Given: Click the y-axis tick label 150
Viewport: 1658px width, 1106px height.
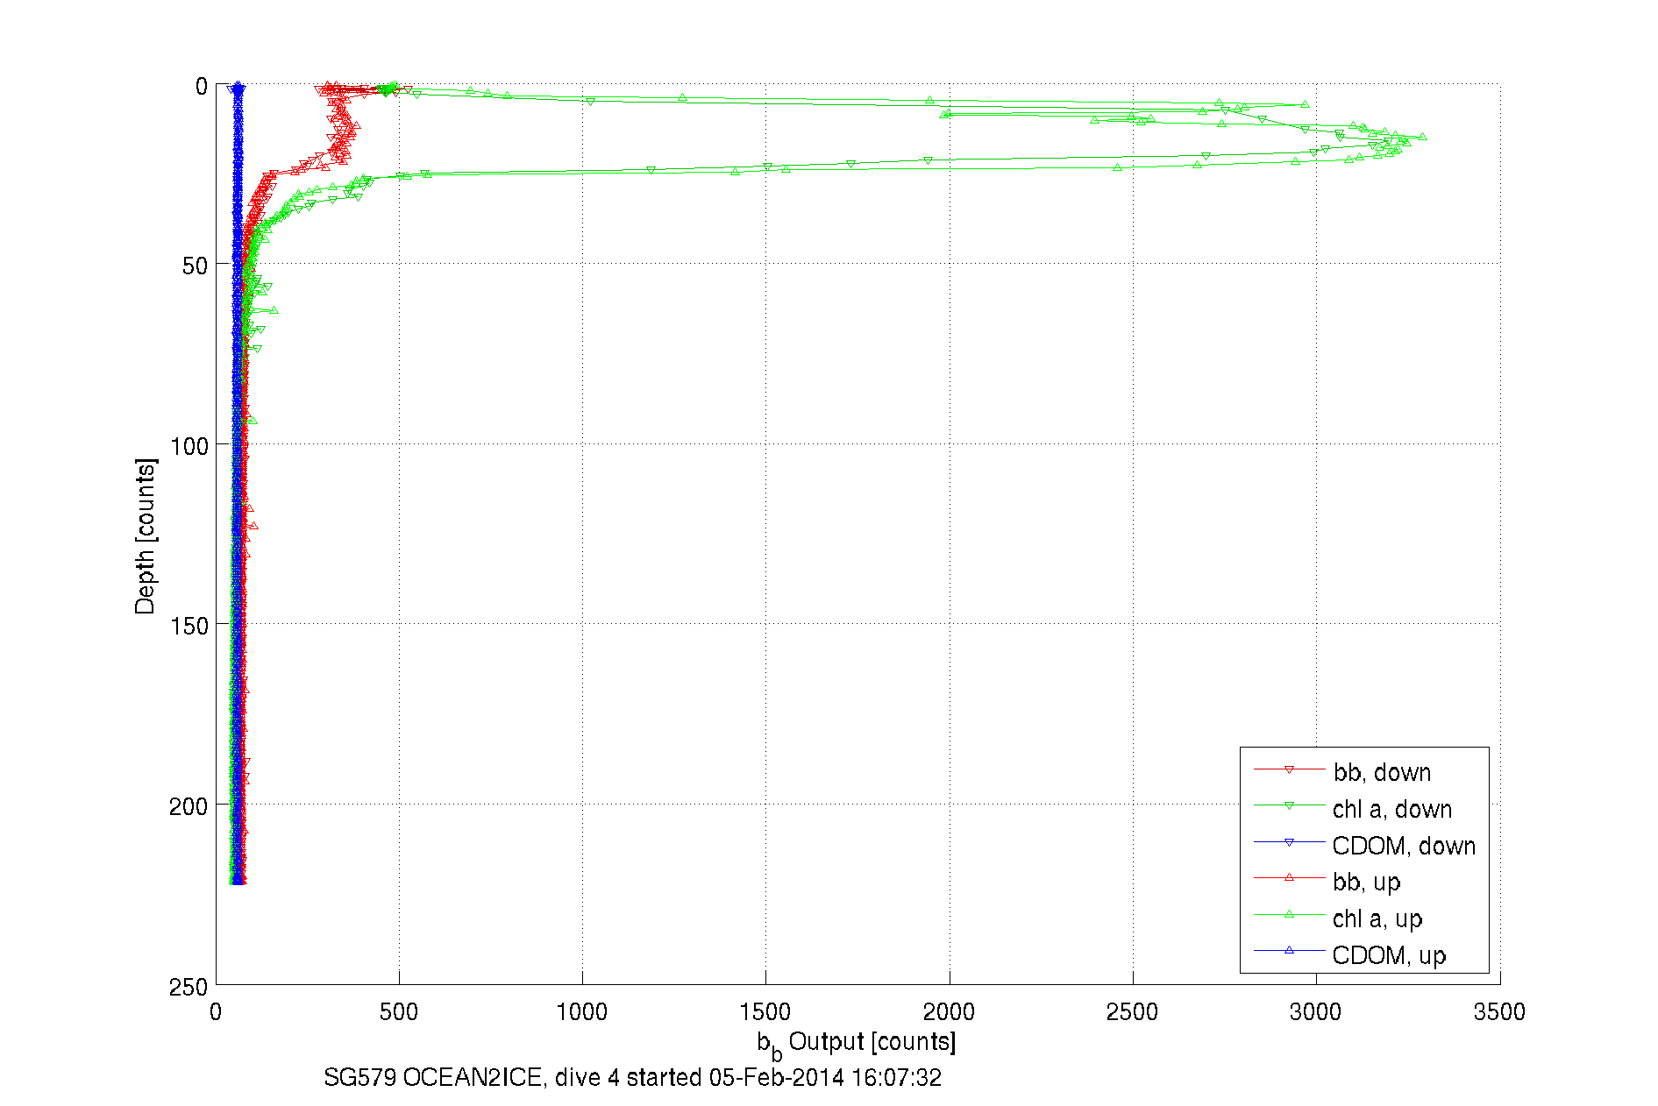Looking at the screenshot, I should [189, 626].
